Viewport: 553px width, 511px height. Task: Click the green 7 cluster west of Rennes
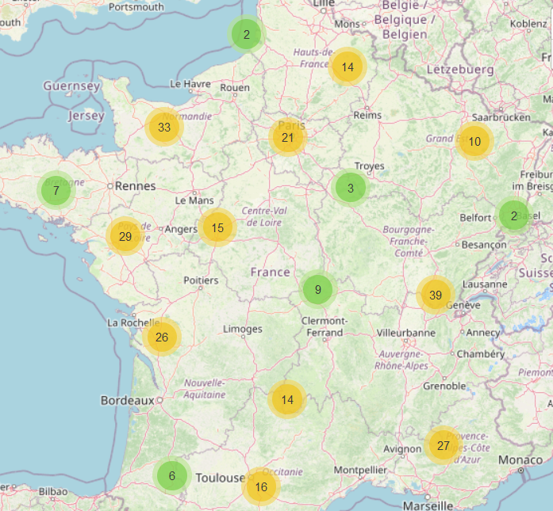(56, 190)
